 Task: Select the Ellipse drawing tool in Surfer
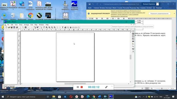click(79, 28)
